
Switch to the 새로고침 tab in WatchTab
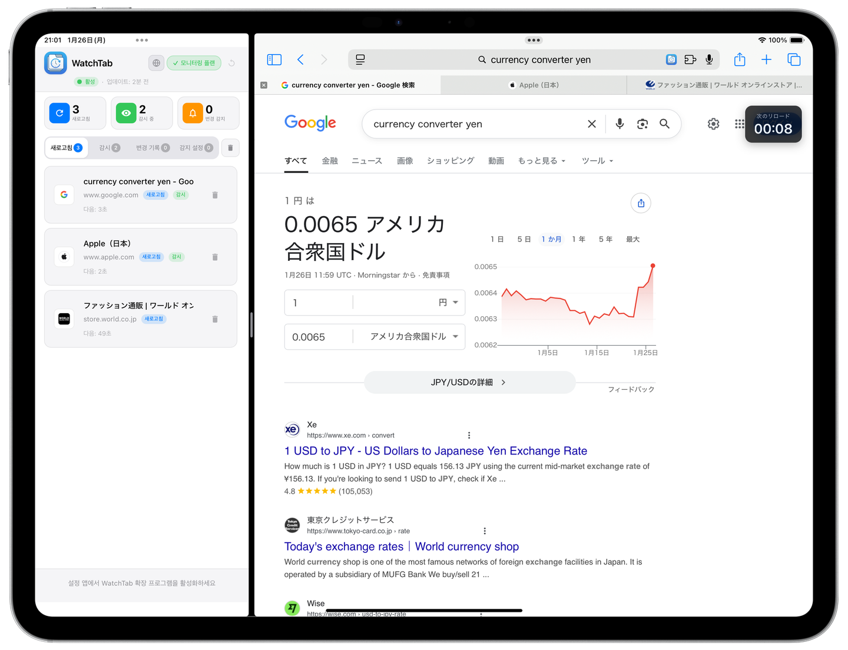coord(67,148)
